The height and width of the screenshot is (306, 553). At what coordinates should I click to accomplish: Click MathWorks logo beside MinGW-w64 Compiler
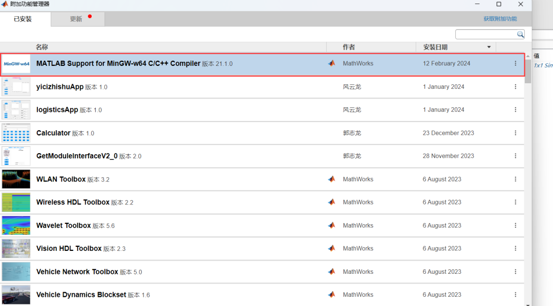[331, 63]
